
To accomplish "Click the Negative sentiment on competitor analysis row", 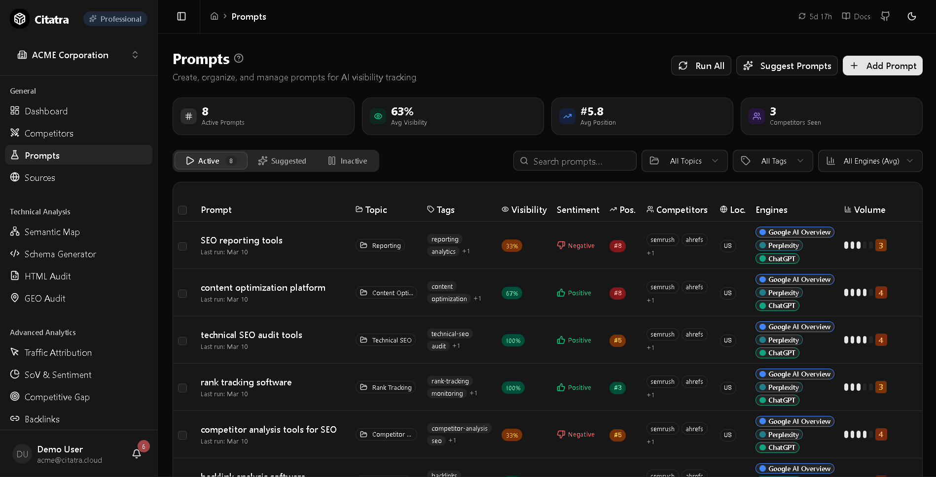I will pos(576,434).
